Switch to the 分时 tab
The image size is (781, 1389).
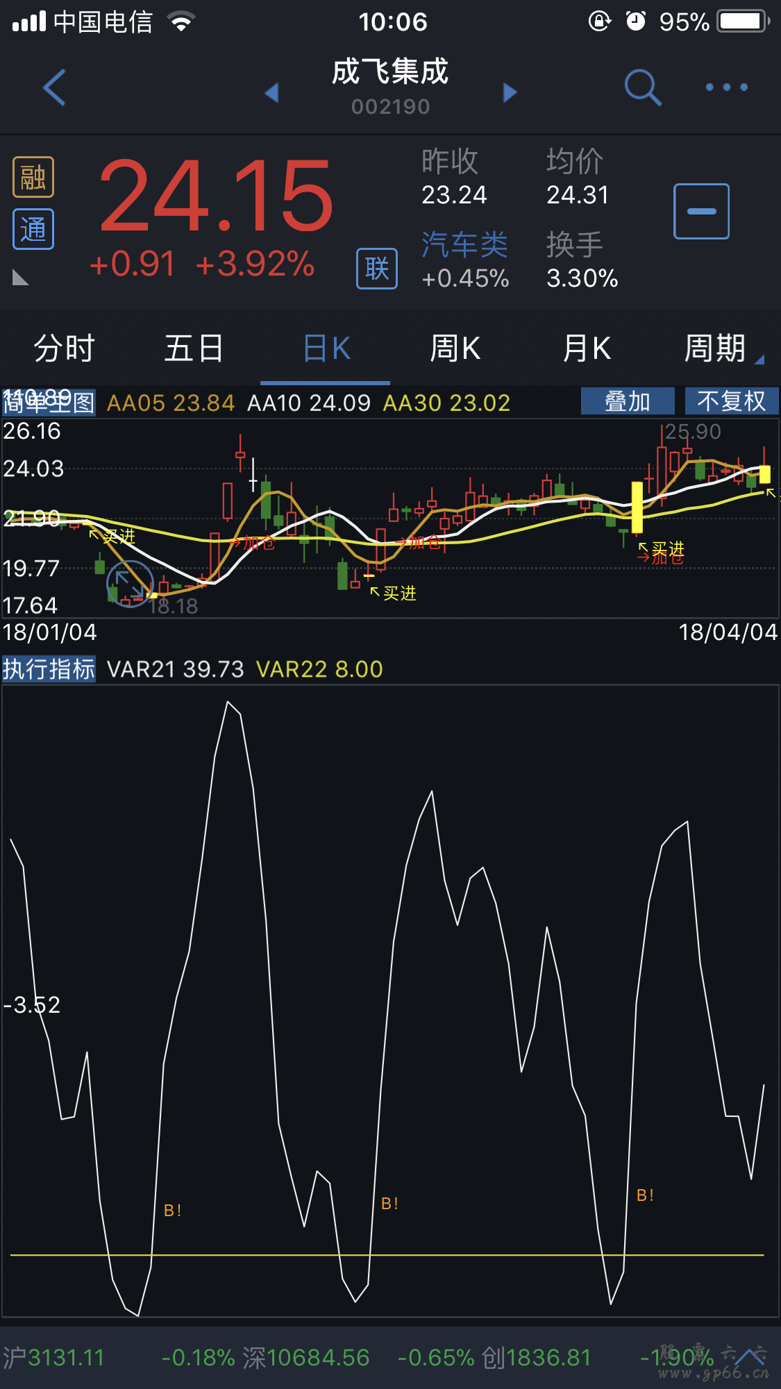[x=65, y=348]
